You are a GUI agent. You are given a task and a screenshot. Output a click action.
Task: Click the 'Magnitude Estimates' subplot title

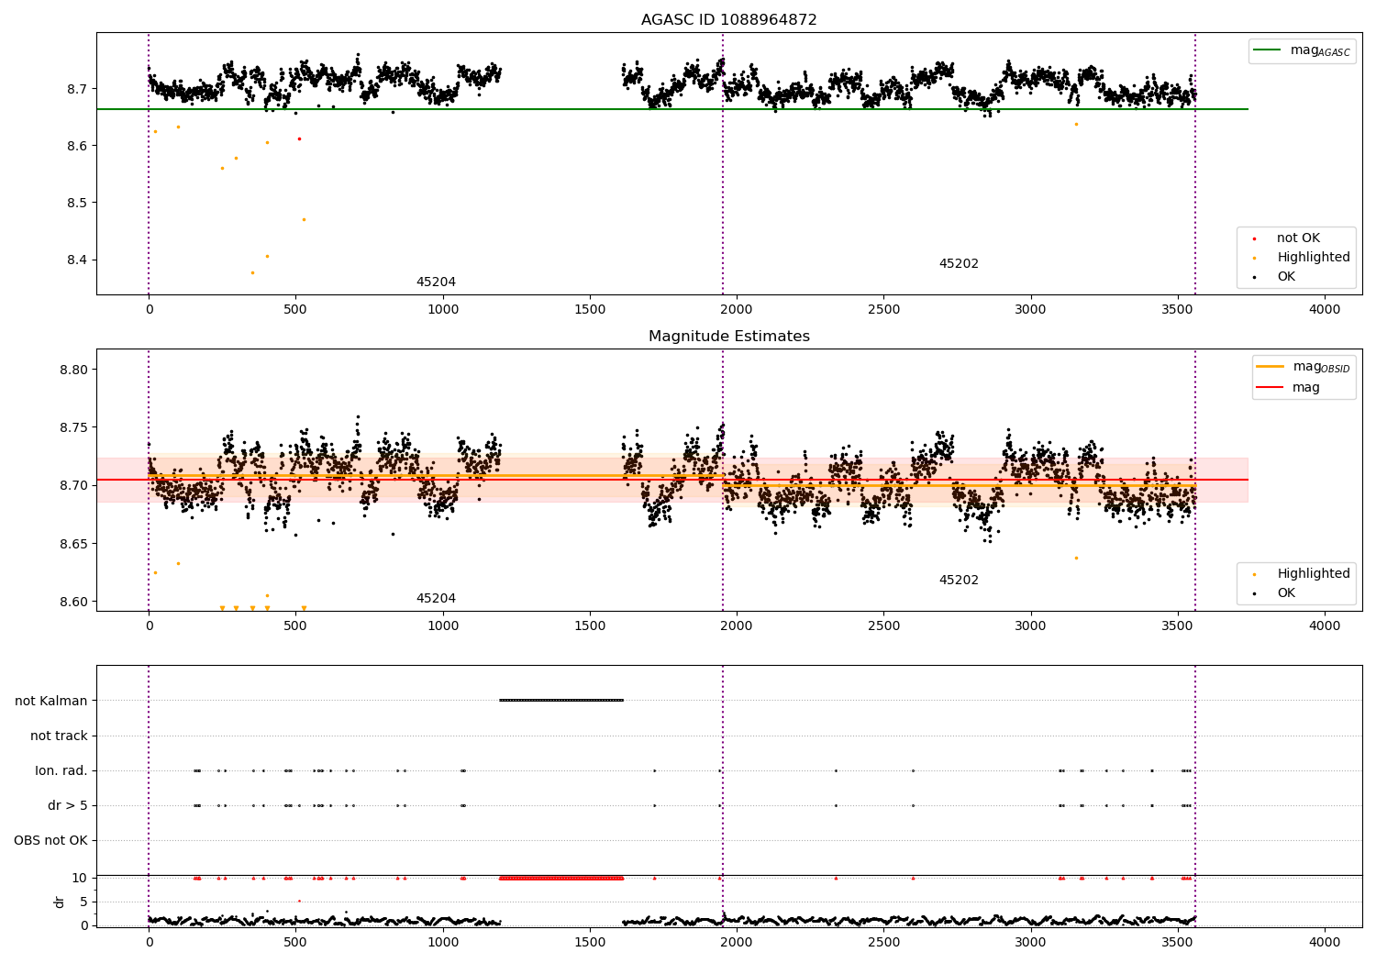click(728, 337)
